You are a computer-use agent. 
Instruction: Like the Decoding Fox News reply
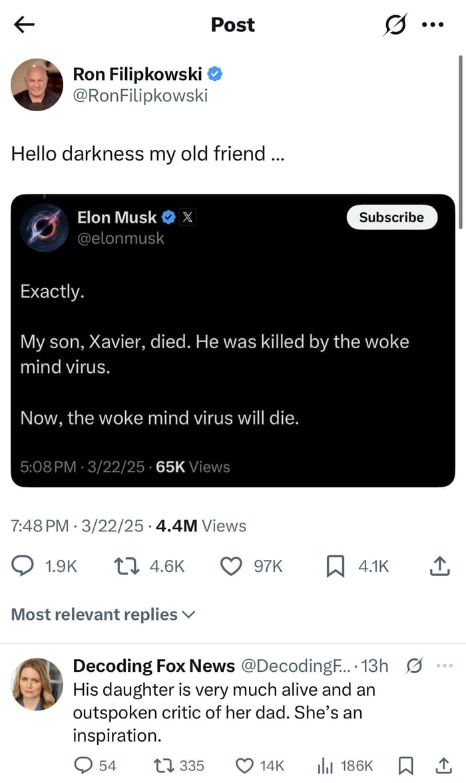pyautogui.click(x=246, y=766)
